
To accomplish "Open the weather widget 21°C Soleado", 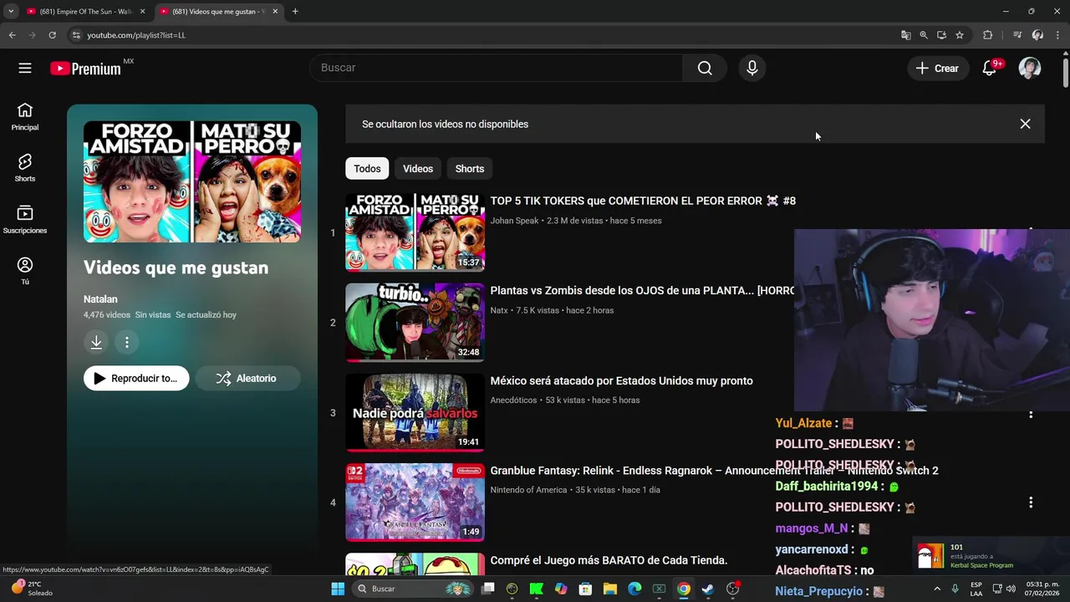I will (32, 589).
